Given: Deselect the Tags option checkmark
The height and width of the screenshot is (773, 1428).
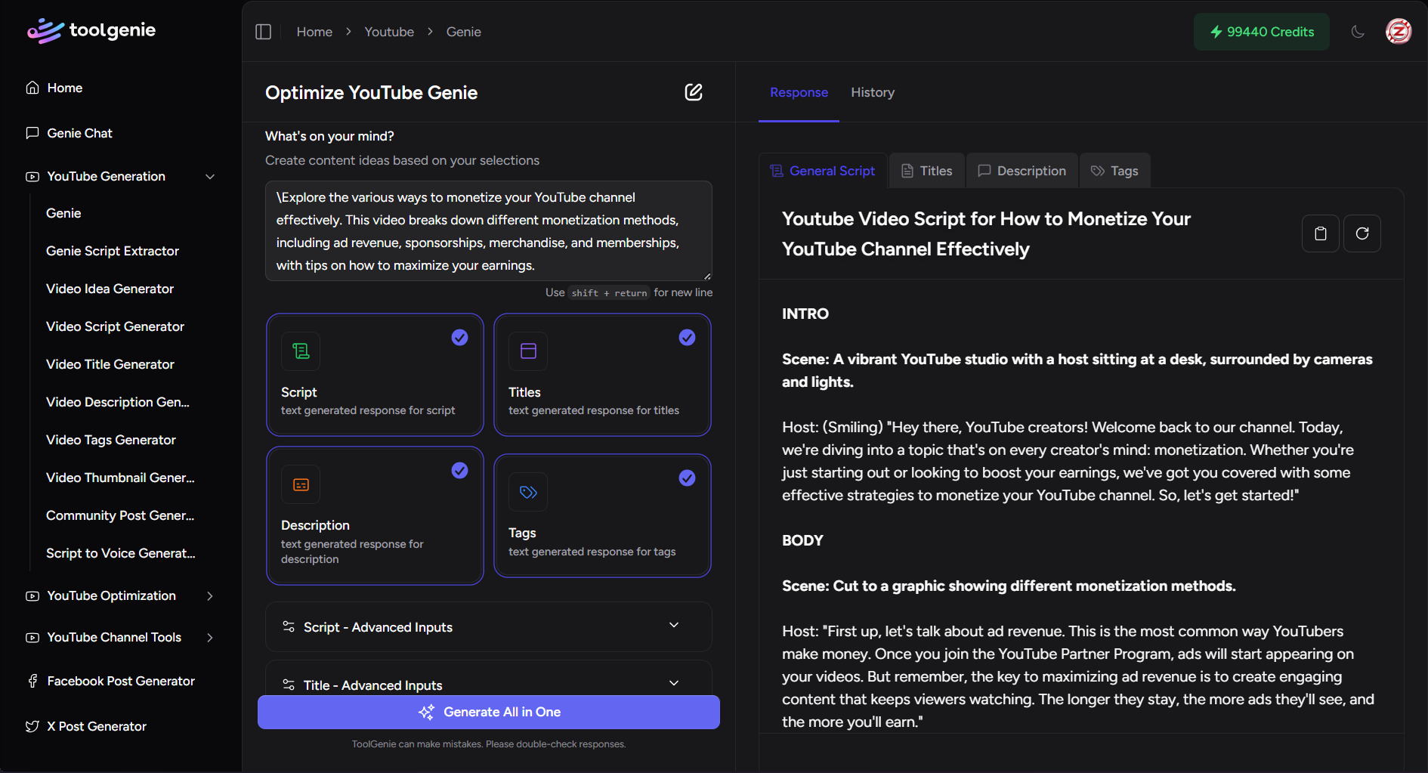Looking at the screenshot, I should (687, 478).
